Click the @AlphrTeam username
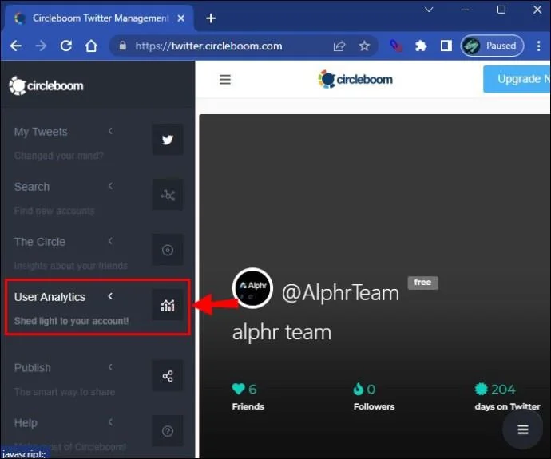The width and height of the screenshot is (551, 459). point(340,293)
